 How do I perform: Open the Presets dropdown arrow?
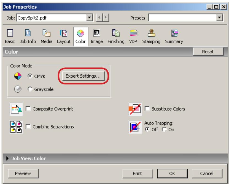pyautogui.click(x=219, y=18)
